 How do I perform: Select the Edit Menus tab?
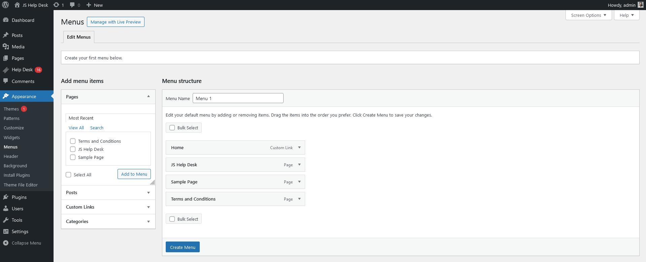(79, 37)
